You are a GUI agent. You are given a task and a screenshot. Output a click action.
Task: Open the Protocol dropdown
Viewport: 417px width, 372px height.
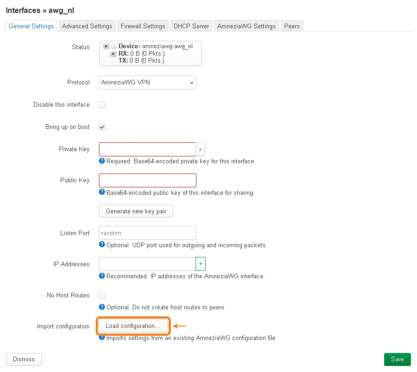148,83
